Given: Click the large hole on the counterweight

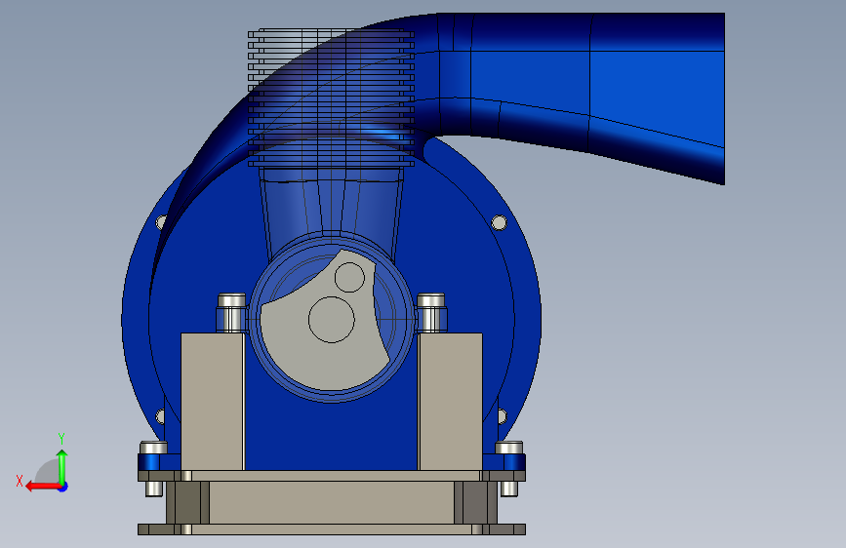Looking at the screenshot, I should tap(332, 319).
